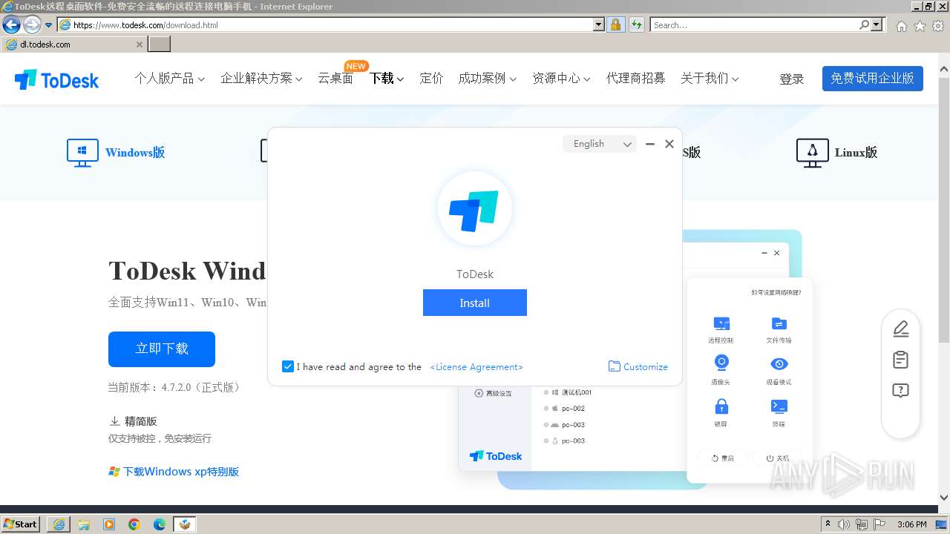The width and height of the screenshot is (950, 534).
Task: Open the search provider dropdown arrow
Action: [877, 24]
